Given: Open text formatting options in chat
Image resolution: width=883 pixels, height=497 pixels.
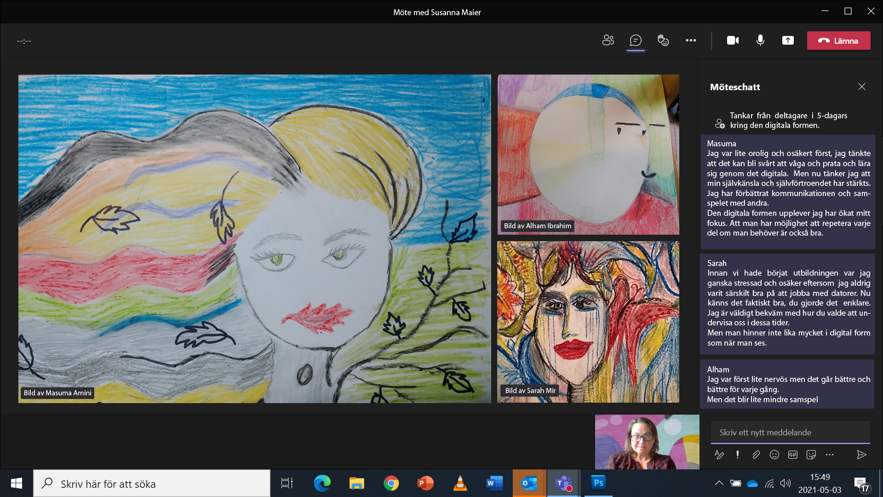Looking at the screenshot, I should pos(719,455).
